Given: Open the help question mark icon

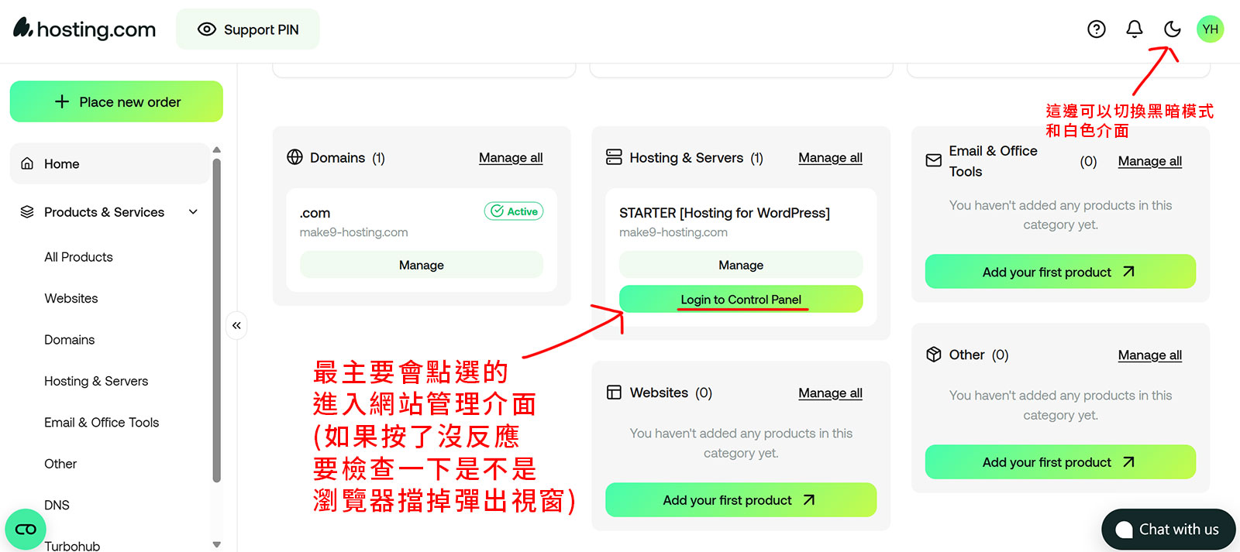Looking at the screenshot, I should tap(1096, 29).
